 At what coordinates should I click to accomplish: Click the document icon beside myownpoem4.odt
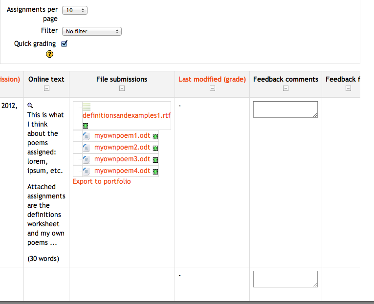pyautogui.click(x=87, y=171)
